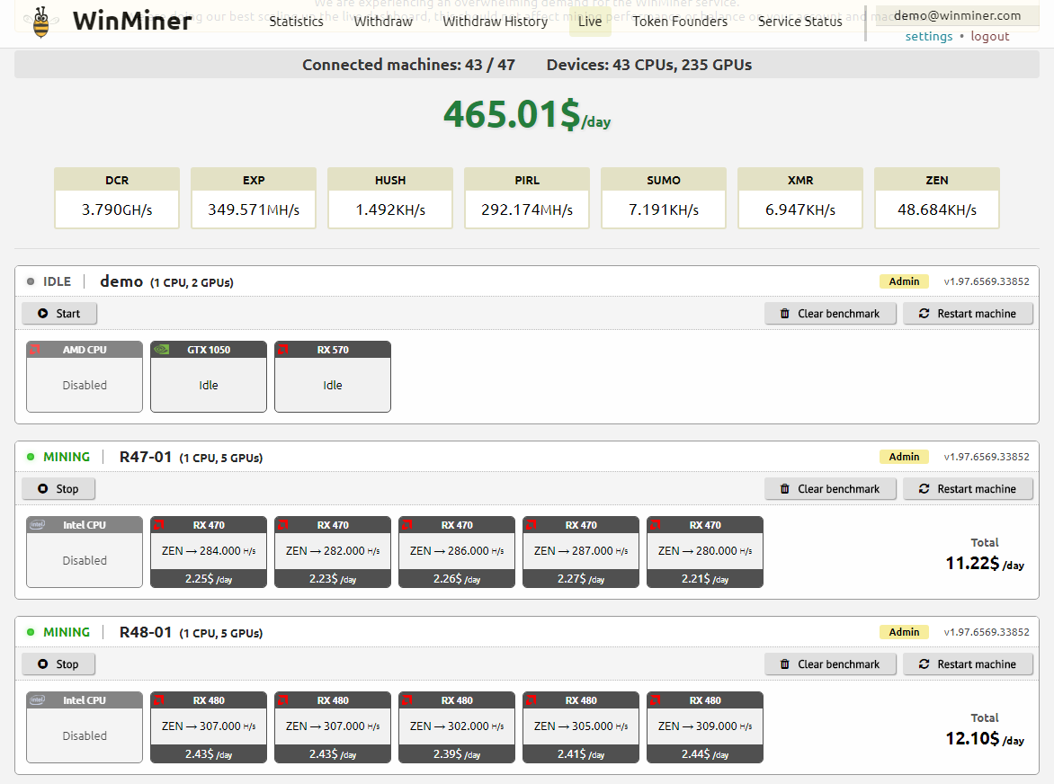This screenshot has height=784, width=1054.
Task: Click the Admin badge on demo machine
Action: coord(904,281)
